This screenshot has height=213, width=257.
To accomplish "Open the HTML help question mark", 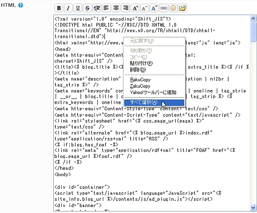I will click(21, 5).
